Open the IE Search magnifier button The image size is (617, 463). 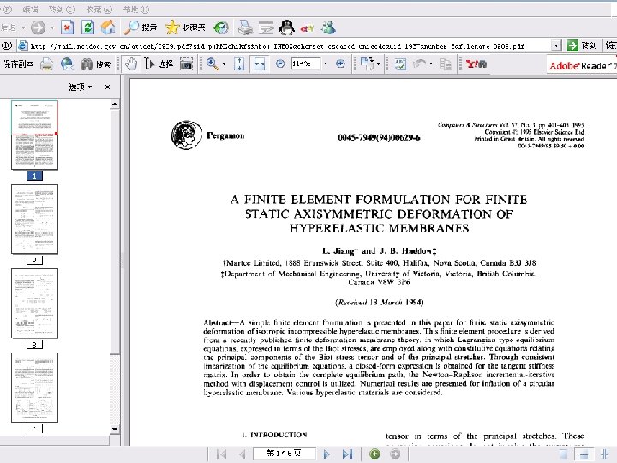[x=140, y=27]
